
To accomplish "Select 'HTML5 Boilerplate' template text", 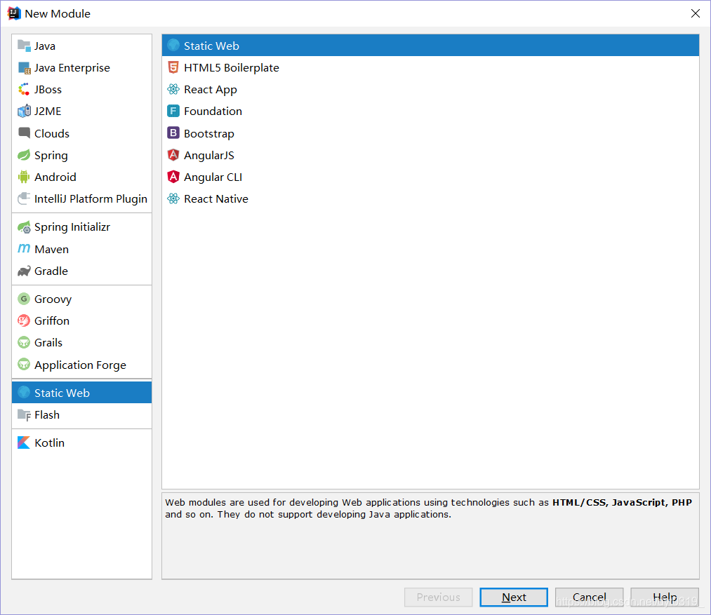I will point(231,68).
